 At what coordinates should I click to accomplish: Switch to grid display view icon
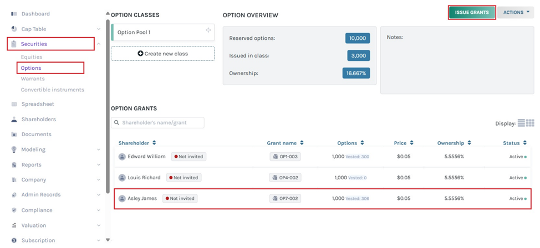[530, 123]
